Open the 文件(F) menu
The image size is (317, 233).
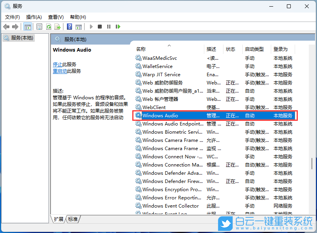(12, 17)
